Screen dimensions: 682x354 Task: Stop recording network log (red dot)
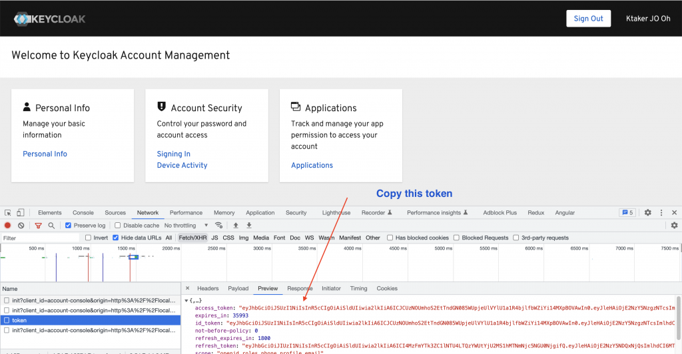coord(7,226)
